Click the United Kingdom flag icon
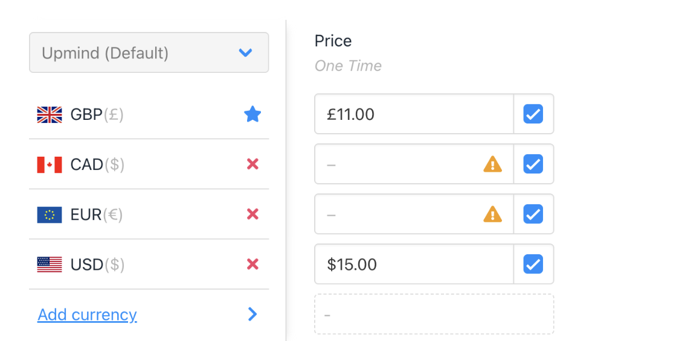This screenshot has height=341, width=685. (x=50, y=114)
